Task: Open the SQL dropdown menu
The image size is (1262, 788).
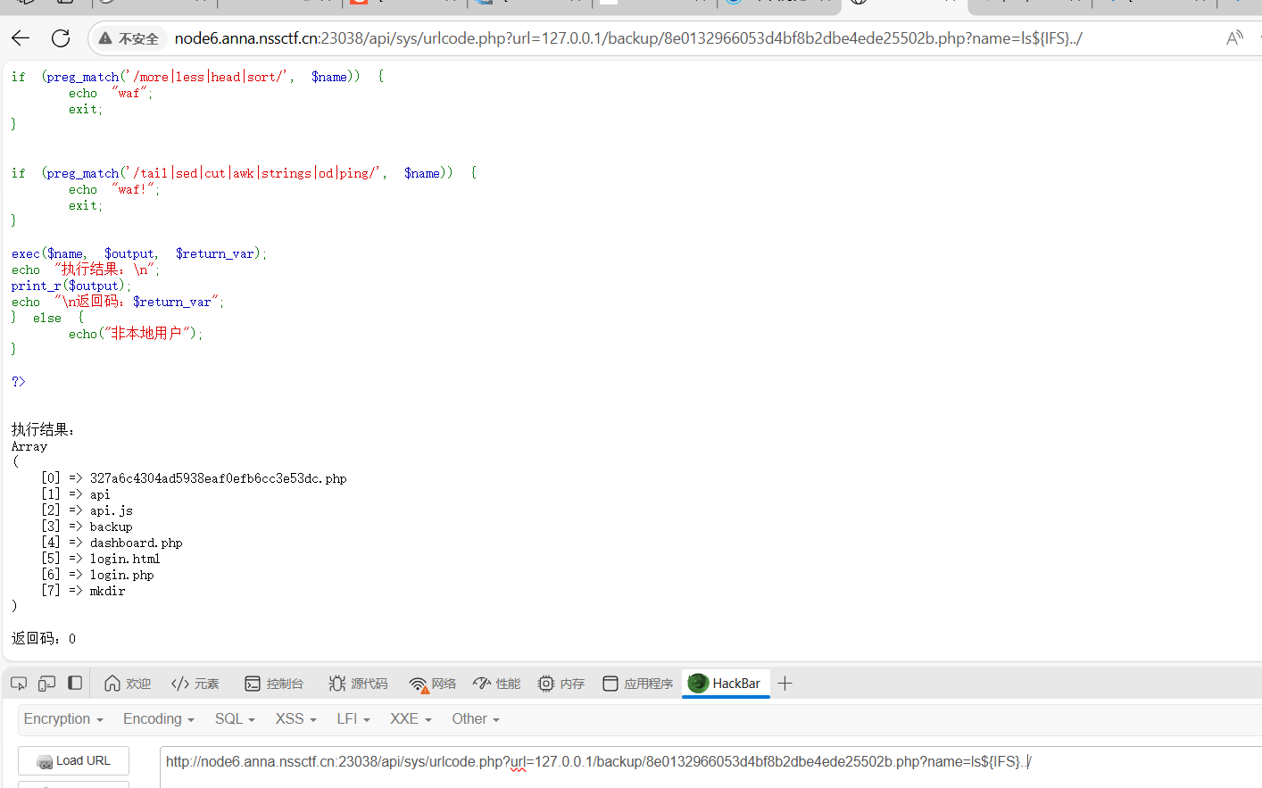Action: [235, 719]
